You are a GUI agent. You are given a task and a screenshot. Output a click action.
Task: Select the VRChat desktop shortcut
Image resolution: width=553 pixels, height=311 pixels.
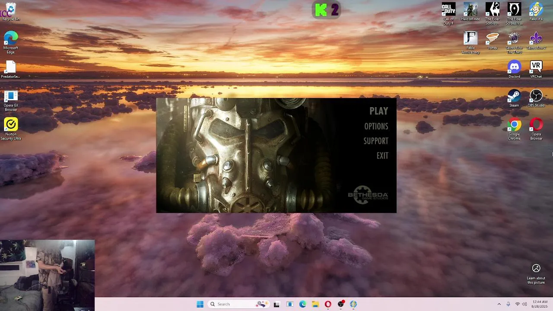(x=536, y=70)
